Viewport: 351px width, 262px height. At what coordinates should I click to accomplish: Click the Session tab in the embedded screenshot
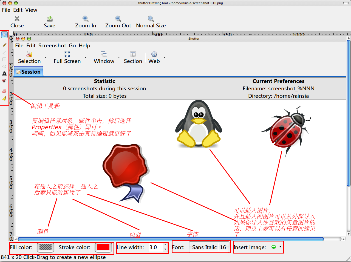(29, 72)
